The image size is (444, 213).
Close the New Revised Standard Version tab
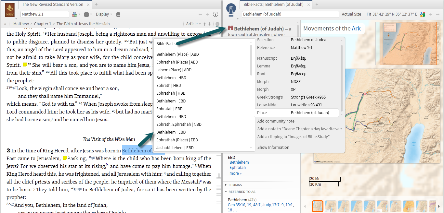point(88,5)
